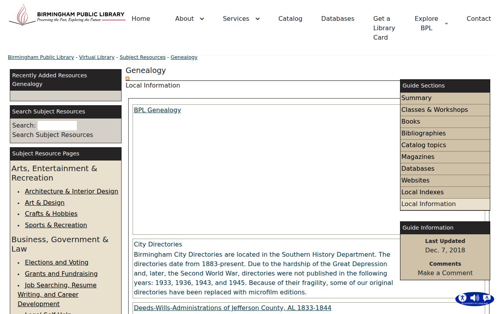Image resolution: width=502 pixels, height=314 pixels.
Task: Open Job Searching, Resume Writing link
Action: [57, 294]
